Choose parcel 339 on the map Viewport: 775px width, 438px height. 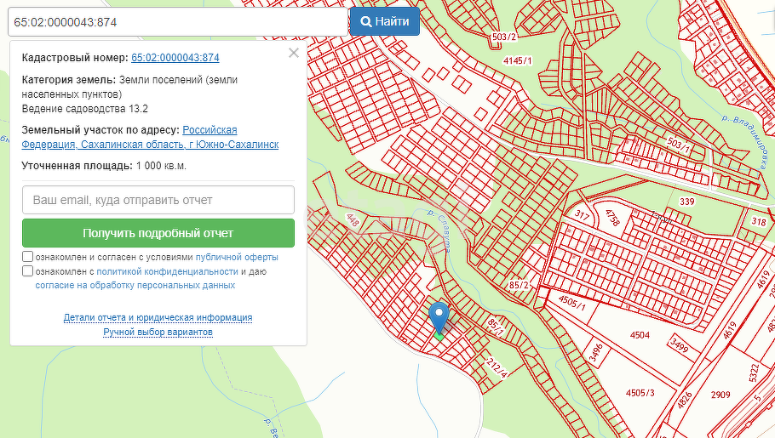point(687,201)
